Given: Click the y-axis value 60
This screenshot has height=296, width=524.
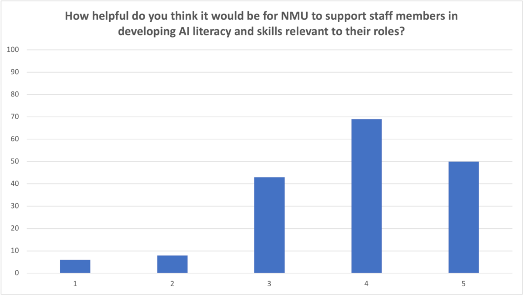Looking at the screenshot, I should [x=14, y=139].
